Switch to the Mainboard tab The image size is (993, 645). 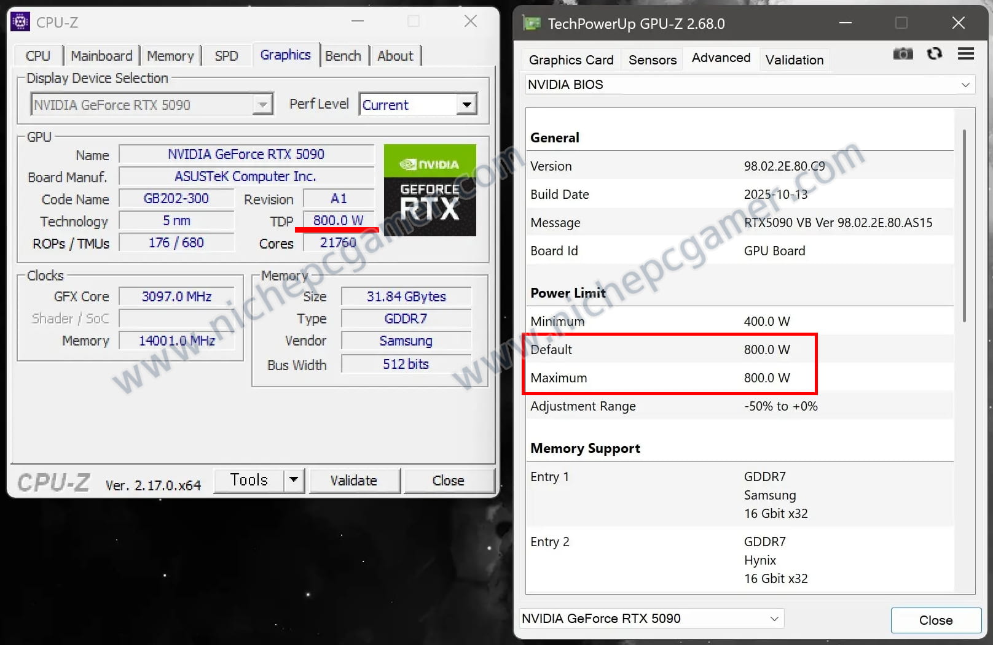pos(101,56)
